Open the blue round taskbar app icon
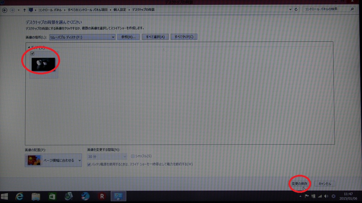This screenshot has height=203, width=362. [x=85, y=196]
